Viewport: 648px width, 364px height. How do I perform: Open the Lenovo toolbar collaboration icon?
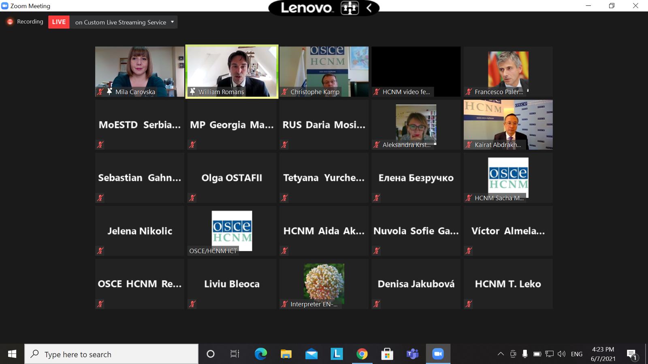click(350, 8)
